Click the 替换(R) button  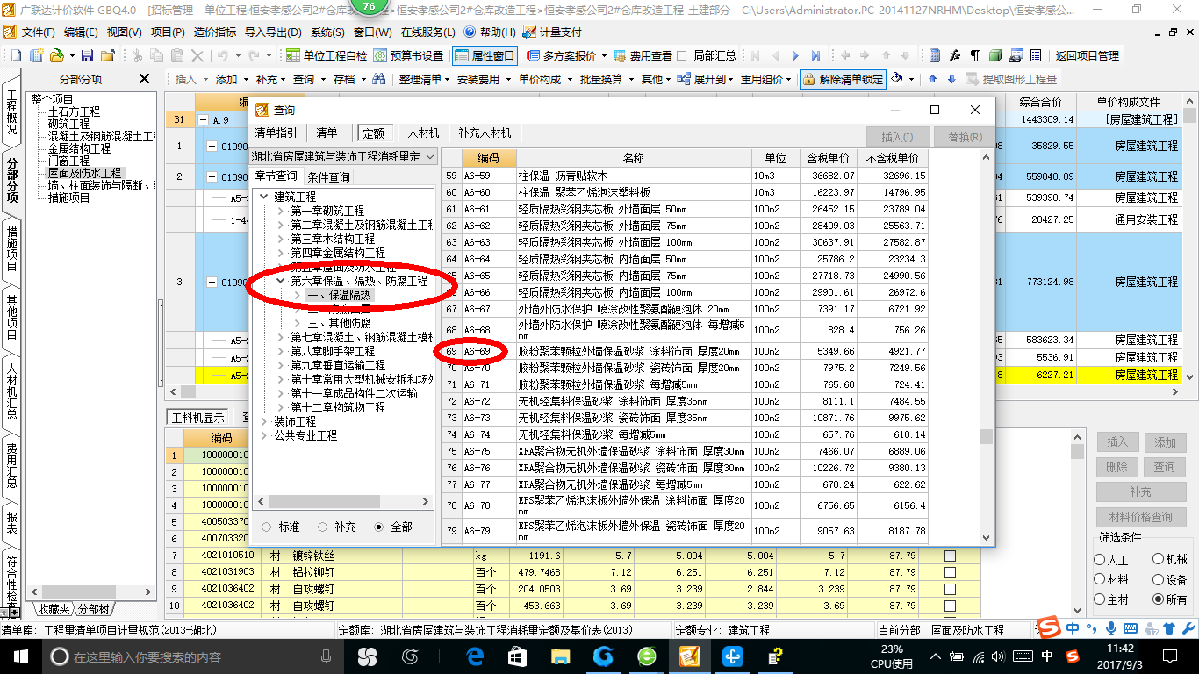click(965, 137)
